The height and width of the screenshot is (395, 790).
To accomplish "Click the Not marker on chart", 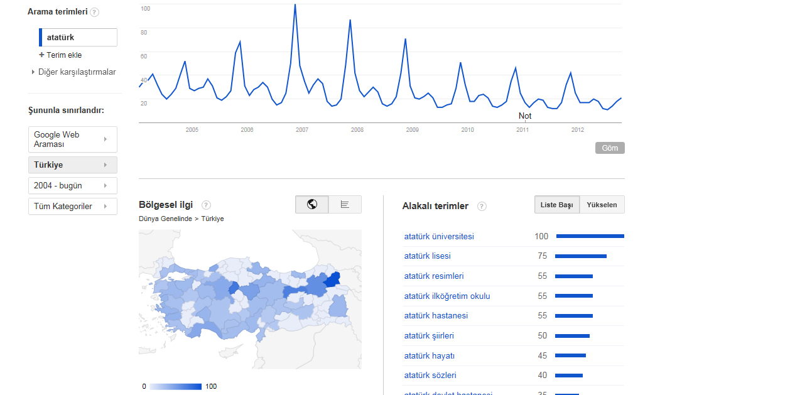I will click(x=525, y=116).
